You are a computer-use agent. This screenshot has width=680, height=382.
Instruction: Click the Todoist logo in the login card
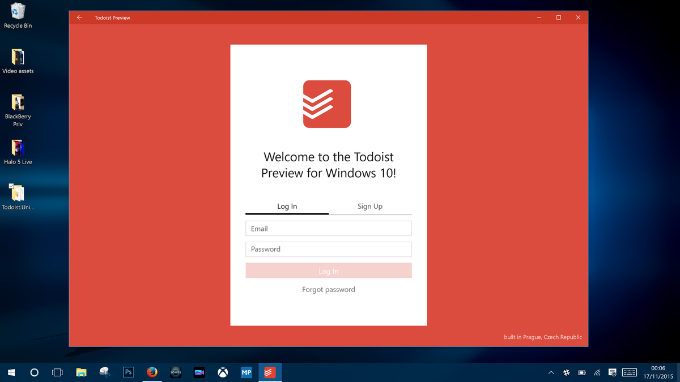327,104
